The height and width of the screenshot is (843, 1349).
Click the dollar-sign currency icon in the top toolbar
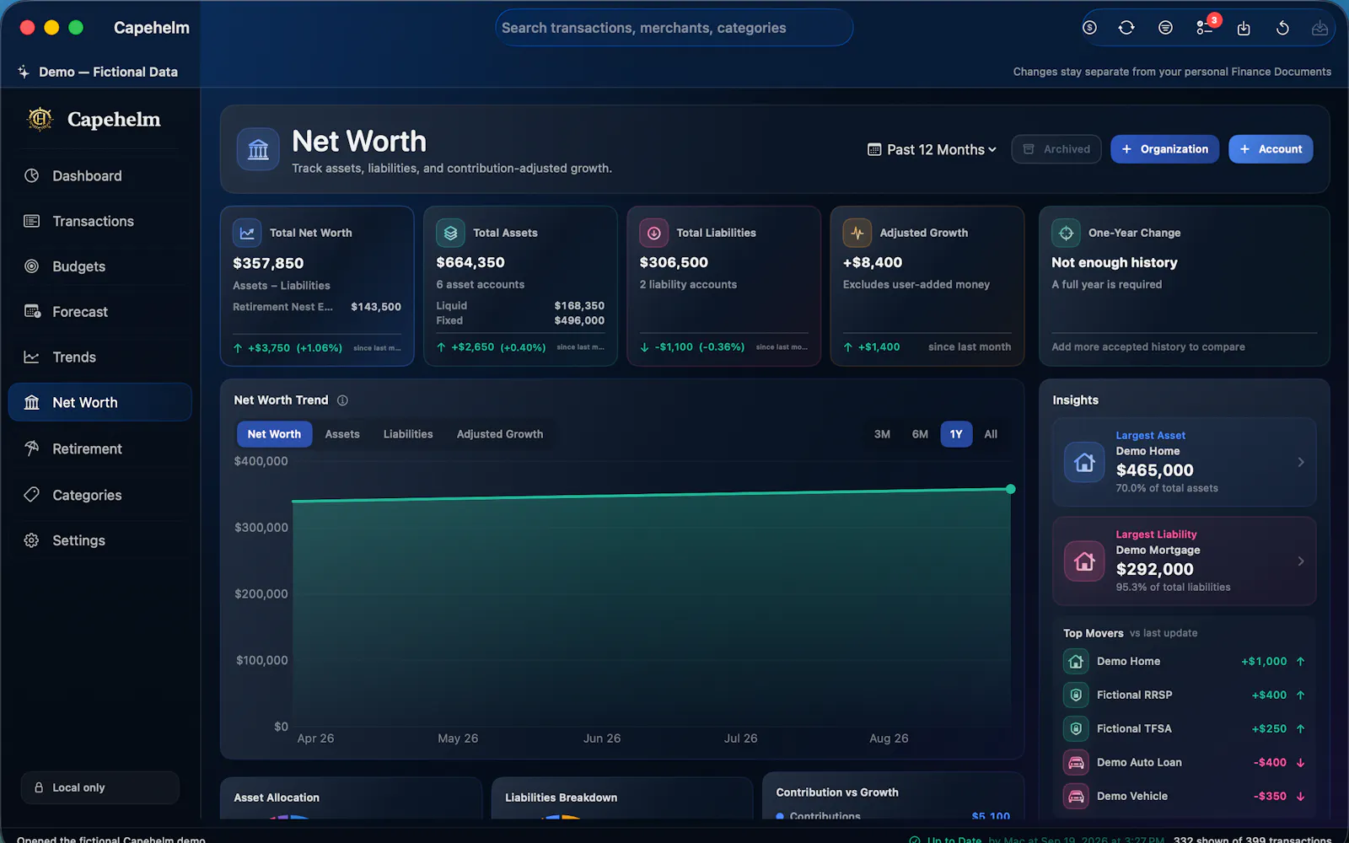pos(1089,28)
